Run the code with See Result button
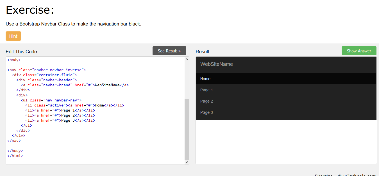 (x=169, y=51)
